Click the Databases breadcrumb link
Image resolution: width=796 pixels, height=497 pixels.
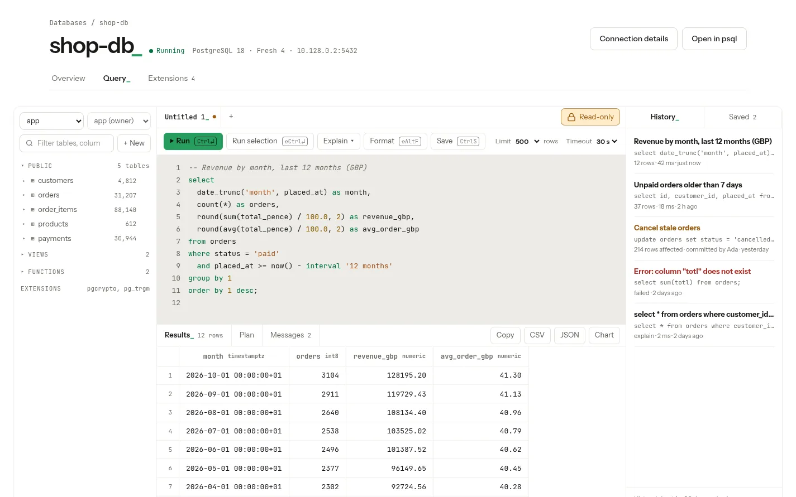68,23
